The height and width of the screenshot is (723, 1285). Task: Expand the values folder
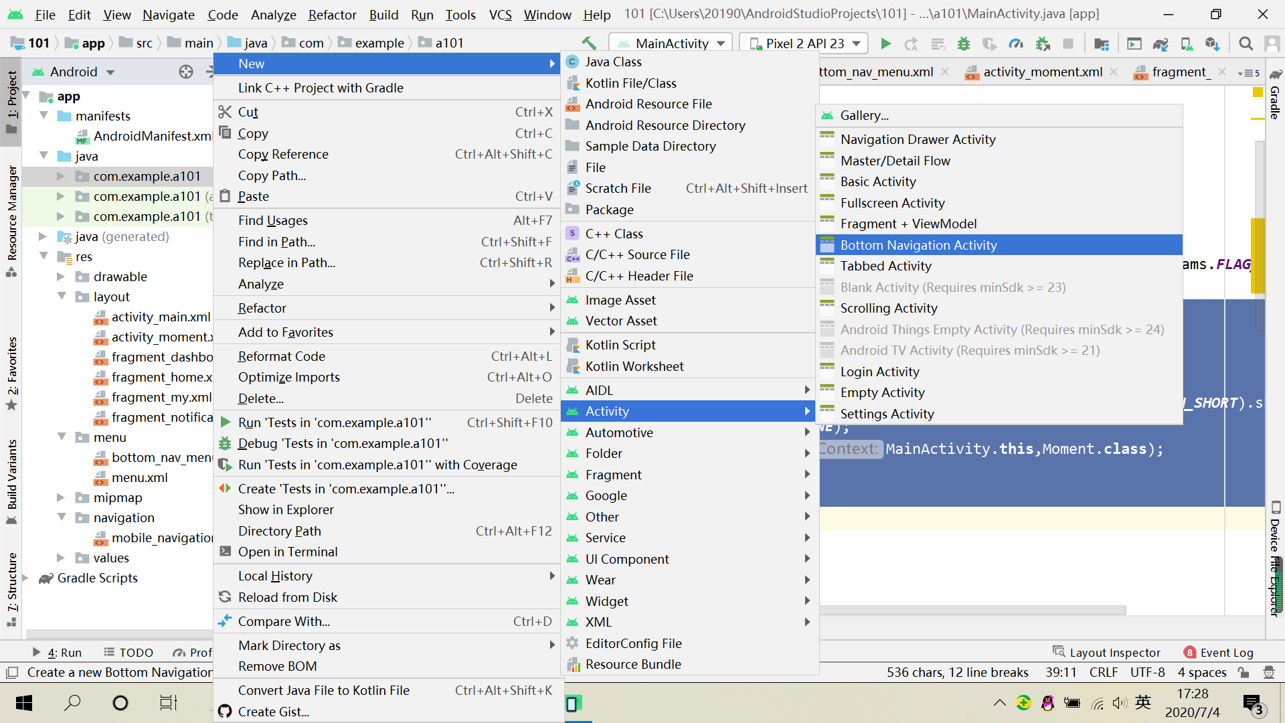point(61,558)
